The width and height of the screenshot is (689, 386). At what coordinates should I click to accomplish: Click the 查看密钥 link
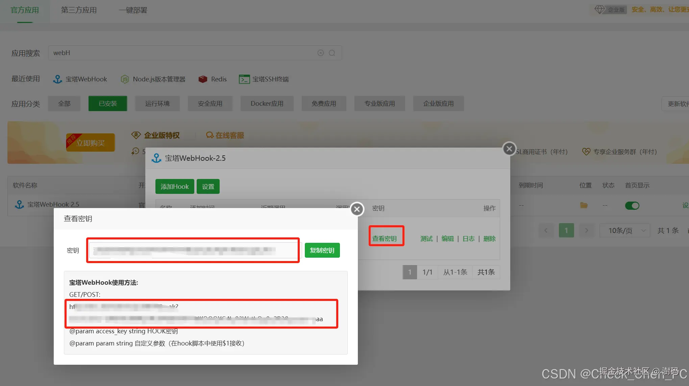(384, 238)
